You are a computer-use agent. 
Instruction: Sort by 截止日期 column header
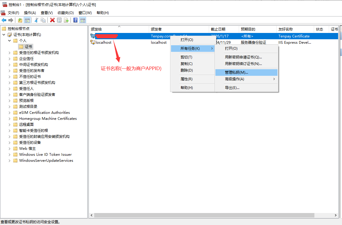pos(224,29)
